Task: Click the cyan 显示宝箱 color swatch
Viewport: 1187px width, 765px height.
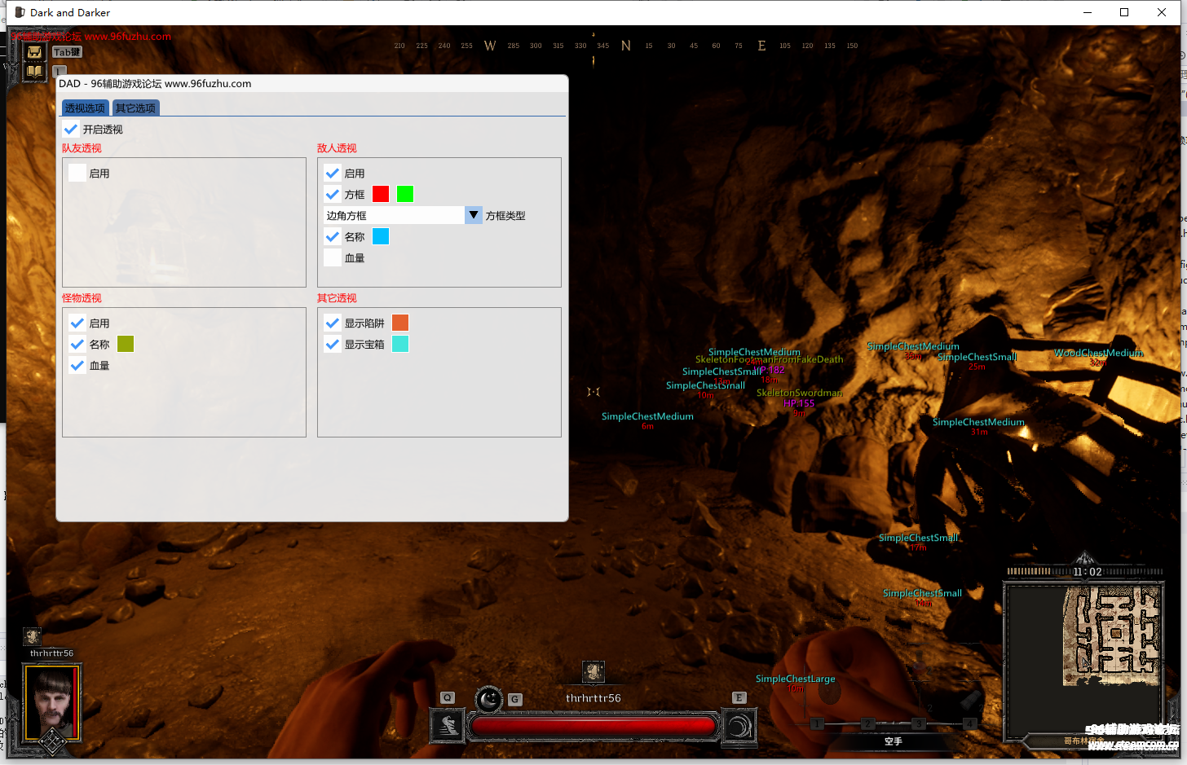Action: coord(400,344)
